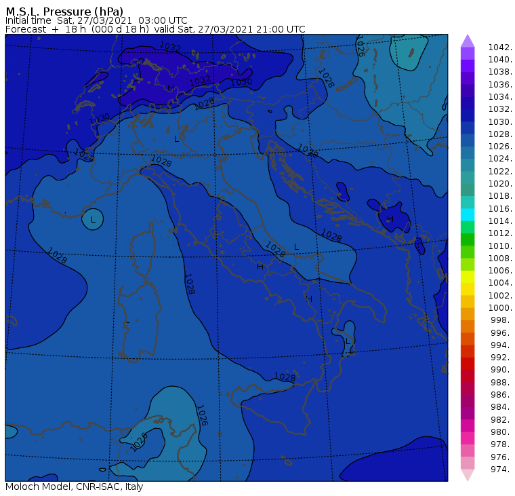Click the 'M.S.L. Pressure (hPa)' title
The height and width of the screenshot is (496, 515).
[64, 11]
